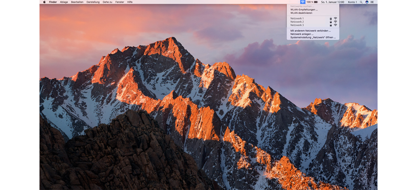Open Systemeinstellung Netzwerk öffnen
Screen dimensions: 418x190
(312, 37)
